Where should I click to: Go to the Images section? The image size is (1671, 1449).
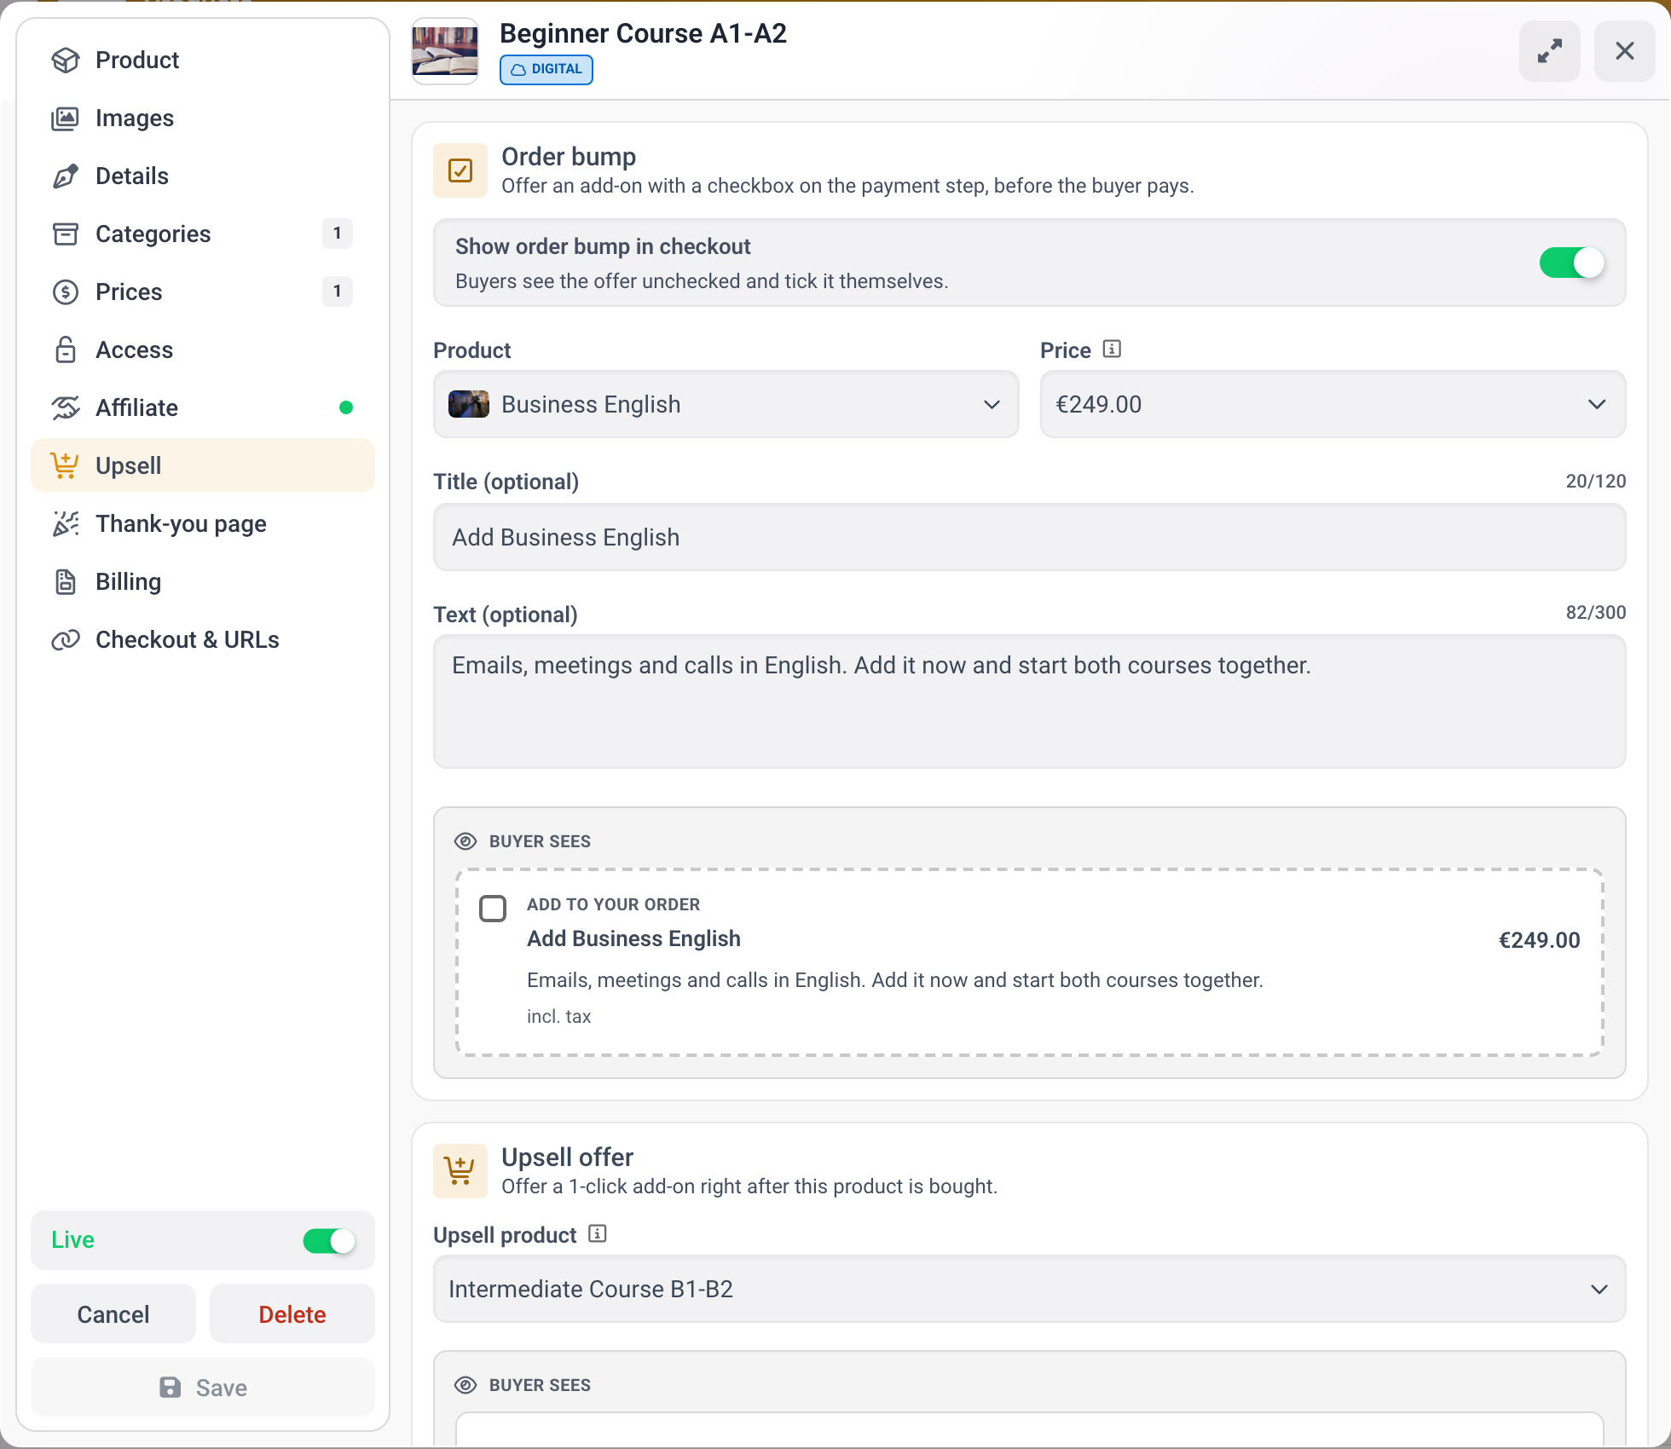click(203, 118)
